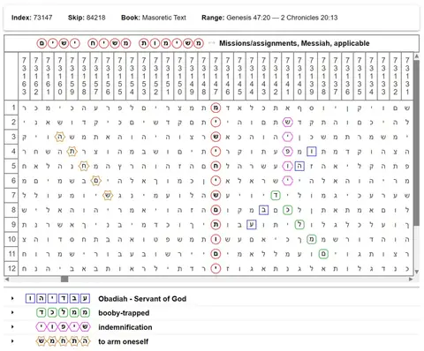Click the blue square letter in row 4

pos(312,152)
